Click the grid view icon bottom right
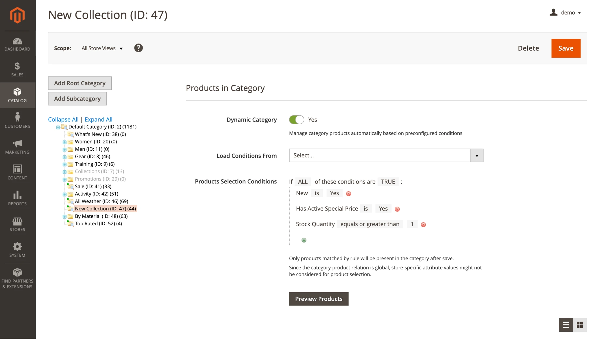 click(x=580, y=325)
